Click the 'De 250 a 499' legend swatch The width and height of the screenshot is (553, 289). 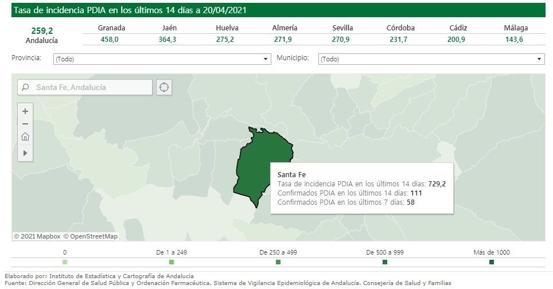coord(278,262)
